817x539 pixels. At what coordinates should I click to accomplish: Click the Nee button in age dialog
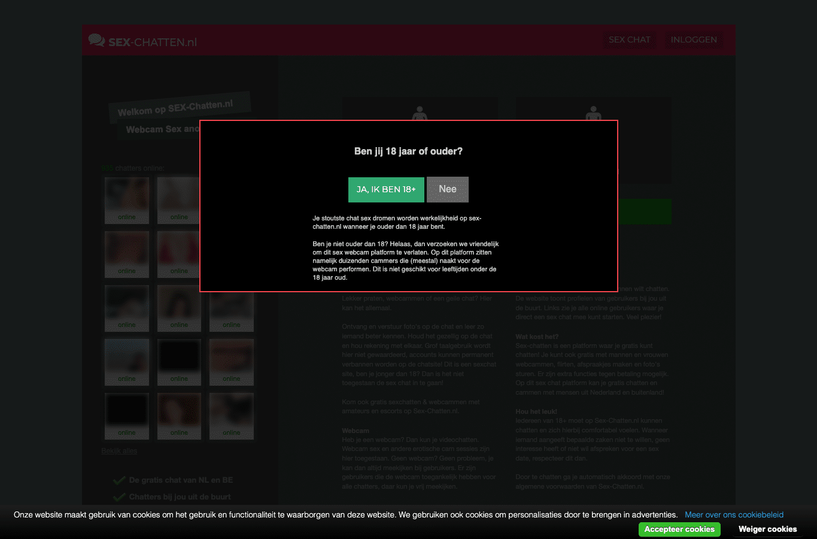tap(448, 189)
